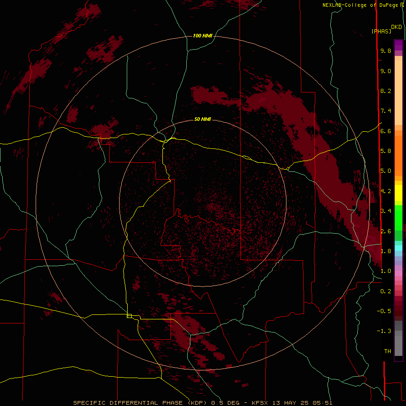Click the 0.5 DEG elevation label

[225, 403]
